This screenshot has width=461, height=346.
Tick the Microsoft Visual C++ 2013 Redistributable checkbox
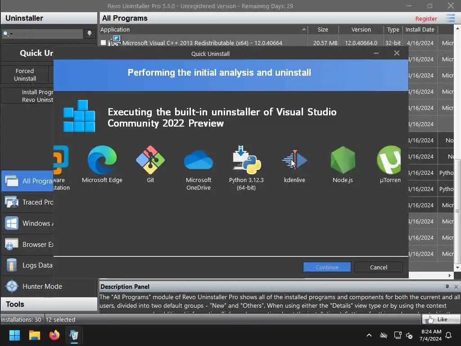pyautogui.click(x=103, y=43)
